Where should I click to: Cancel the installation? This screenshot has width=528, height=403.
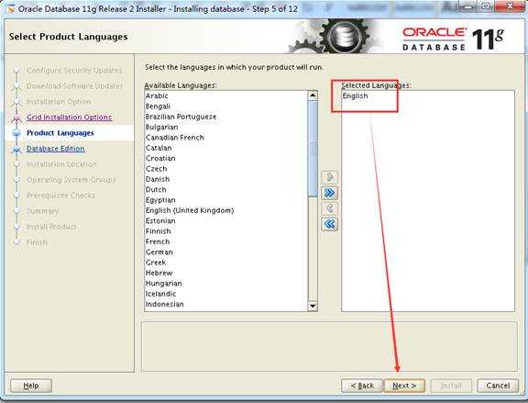pos(498,386)
